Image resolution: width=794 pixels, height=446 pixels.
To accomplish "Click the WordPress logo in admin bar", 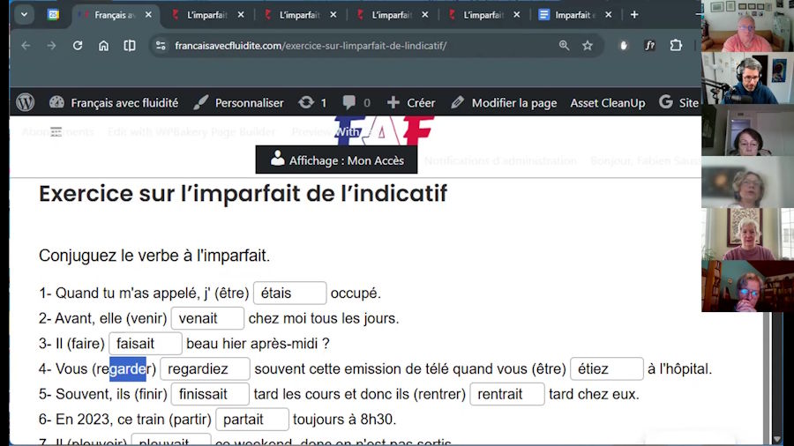I will pos(25,102).
